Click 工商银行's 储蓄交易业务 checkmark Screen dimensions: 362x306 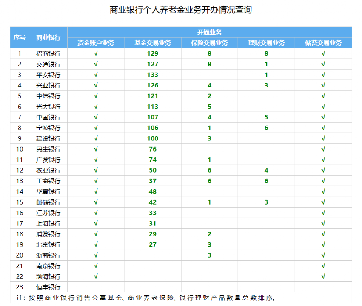(x=324, y=181)
